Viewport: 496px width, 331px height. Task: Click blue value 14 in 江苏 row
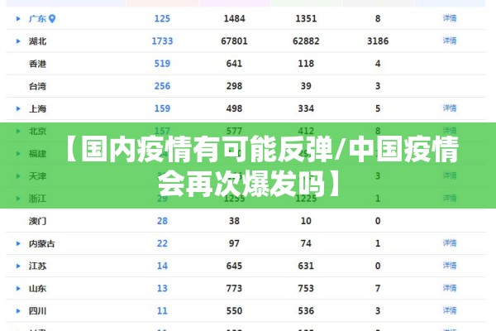162,266
